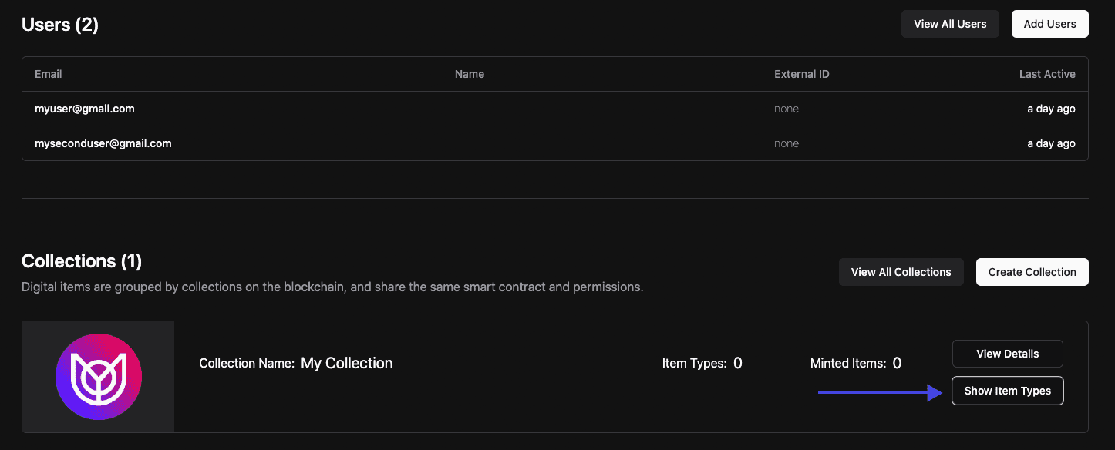Click the External ID column header
The width and height of the screenshot is (1115, 450).
pyautogui.click(x=801, y=74)
